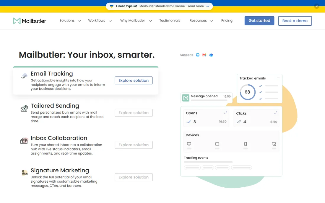The image size is (325, 203).
Task: Open the Workflows menu
Action: 97,20
